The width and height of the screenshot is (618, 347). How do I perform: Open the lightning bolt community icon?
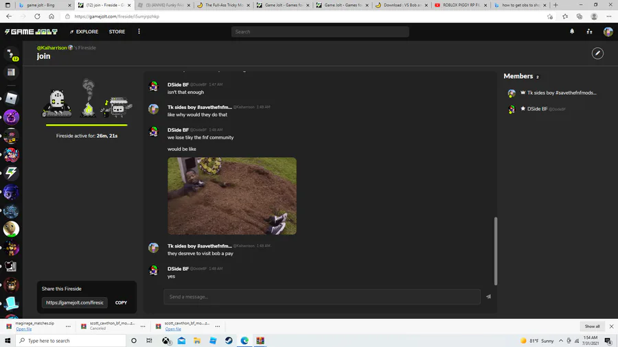pyautogui.click(x=11, y=173)
